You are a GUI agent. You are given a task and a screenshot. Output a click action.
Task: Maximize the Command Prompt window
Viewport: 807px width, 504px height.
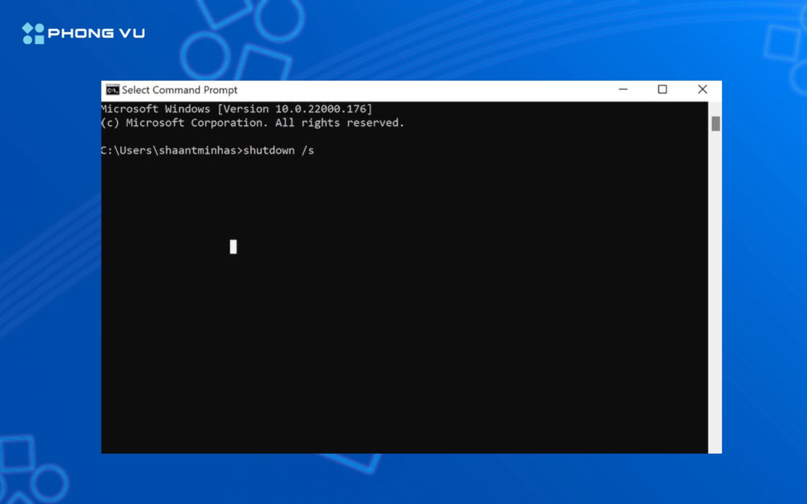[x=662, y=90]
